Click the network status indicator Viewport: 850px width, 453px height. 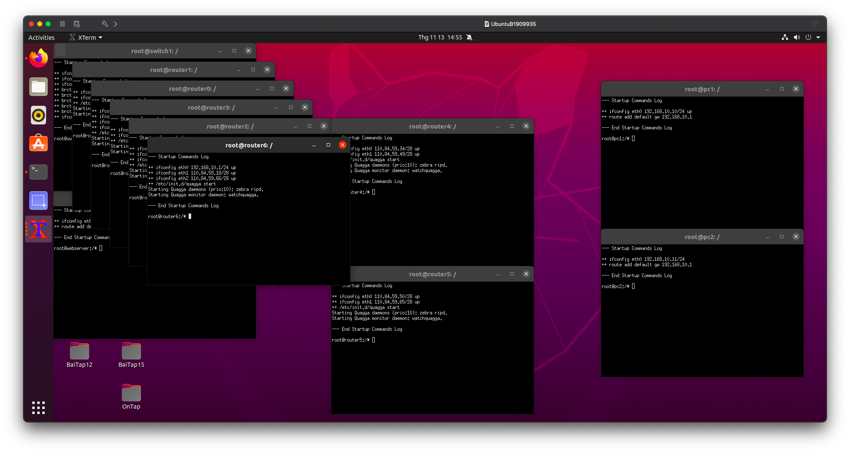pyautogui.click(x=785, y=37)
